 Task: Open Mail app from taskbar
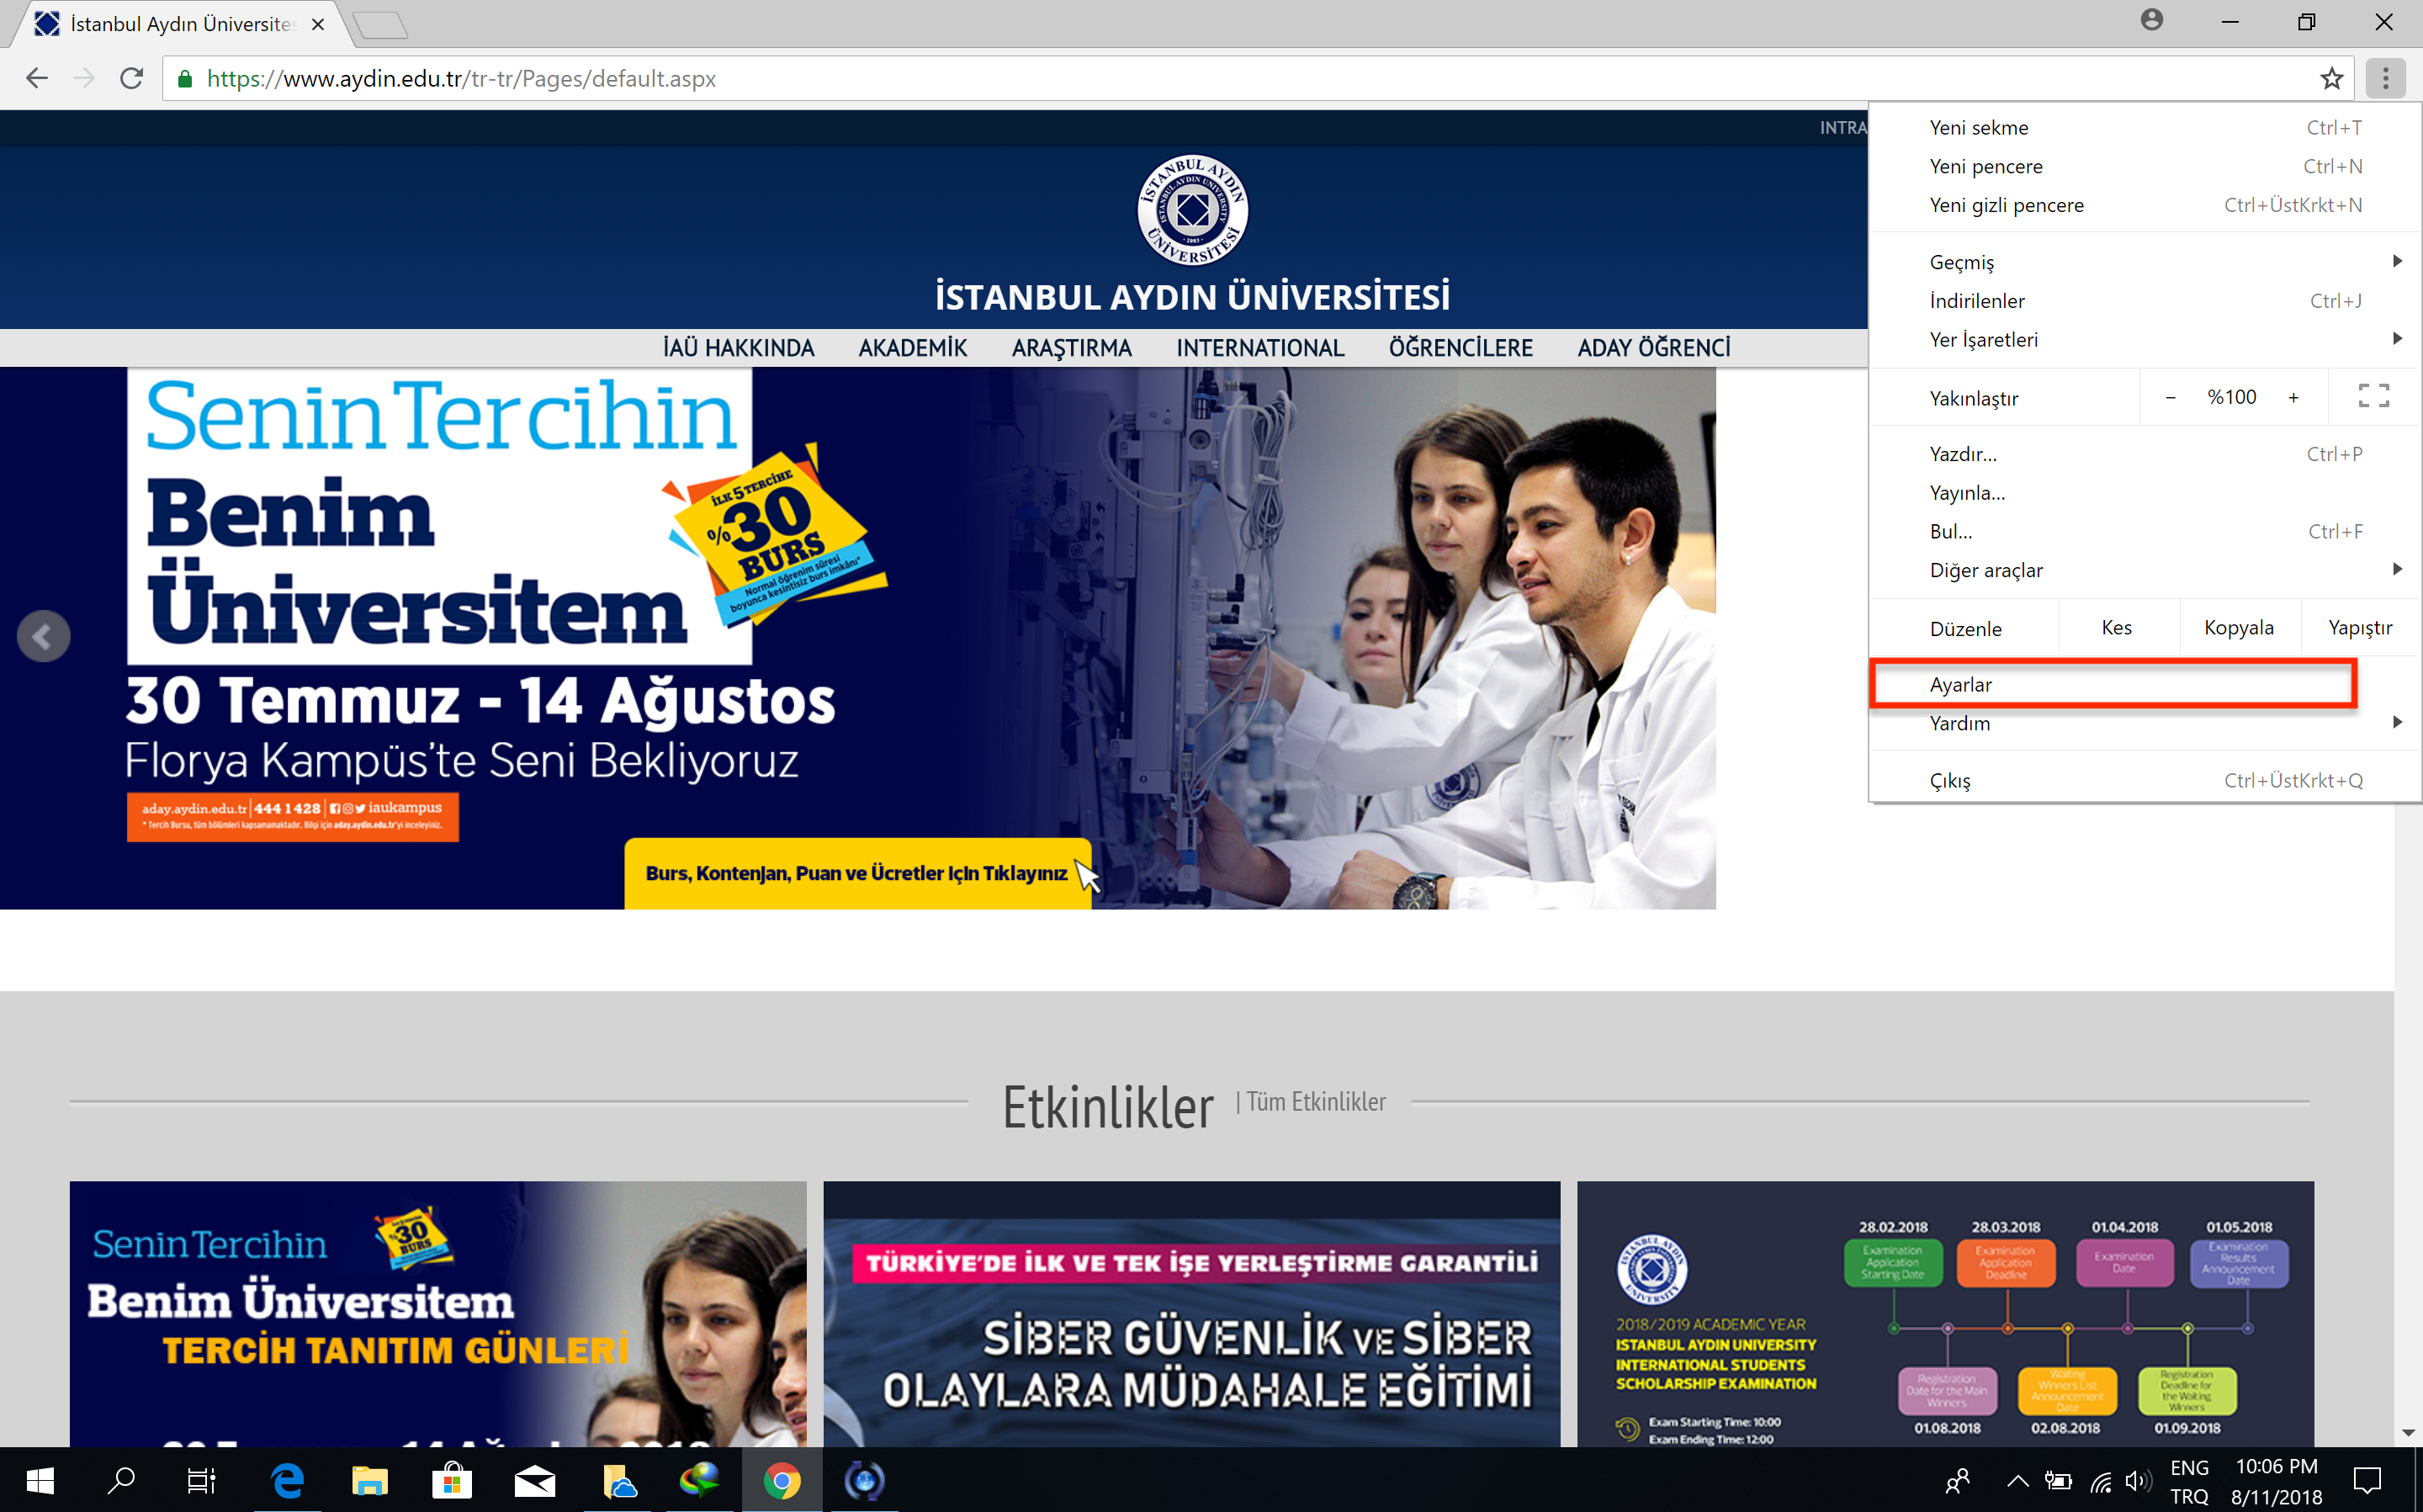coord(535,1481)
